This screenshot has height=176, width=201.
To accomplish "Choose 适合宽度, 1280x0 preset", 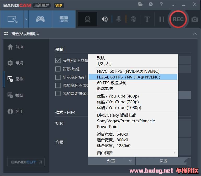I will click(x=133, y=146).
